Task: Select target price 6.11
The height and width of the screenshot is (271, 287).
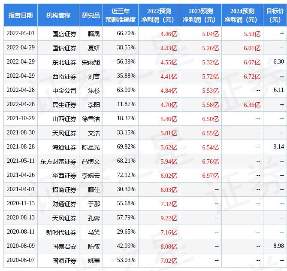Action: click(278, 90)
